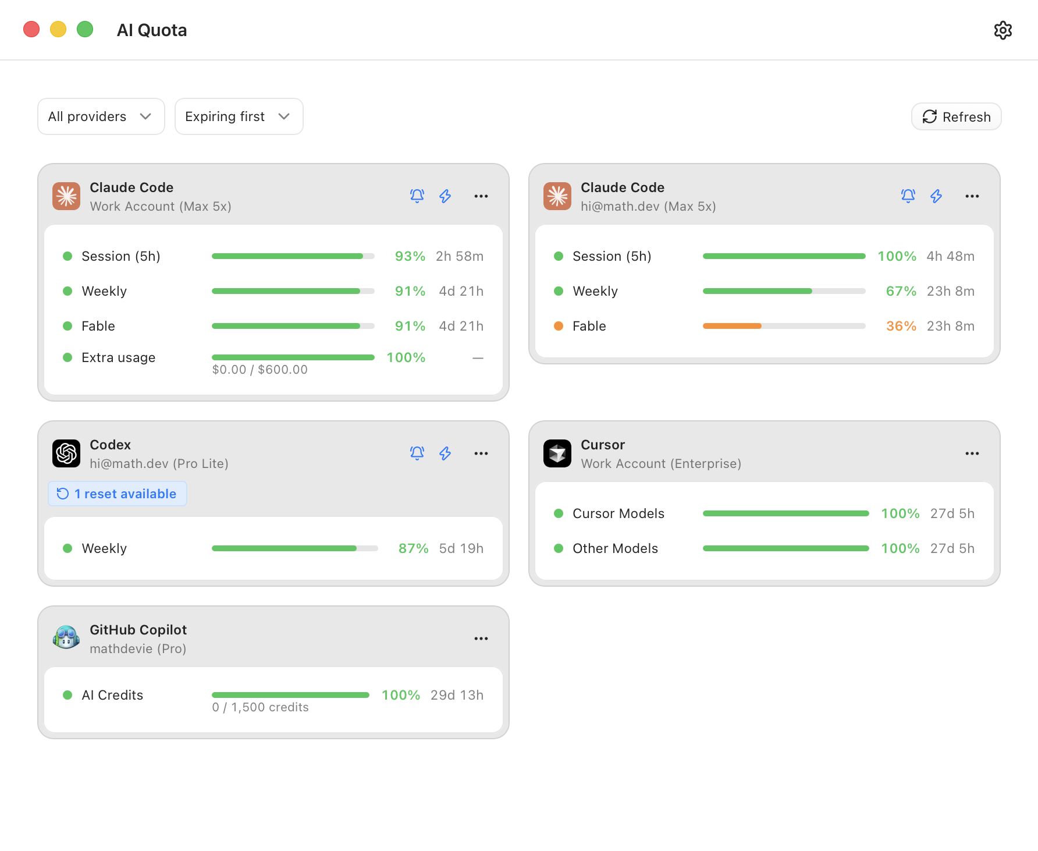Click lightning bolt on the Codex card
1038x851 pixels.
(x=445, y=453)
